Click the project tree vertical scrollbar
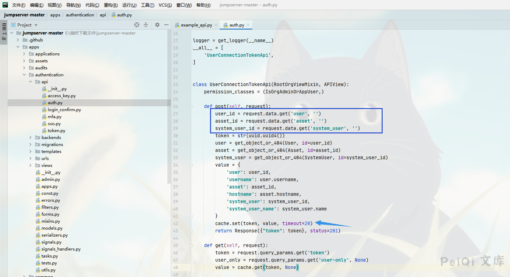 (169, 105)
